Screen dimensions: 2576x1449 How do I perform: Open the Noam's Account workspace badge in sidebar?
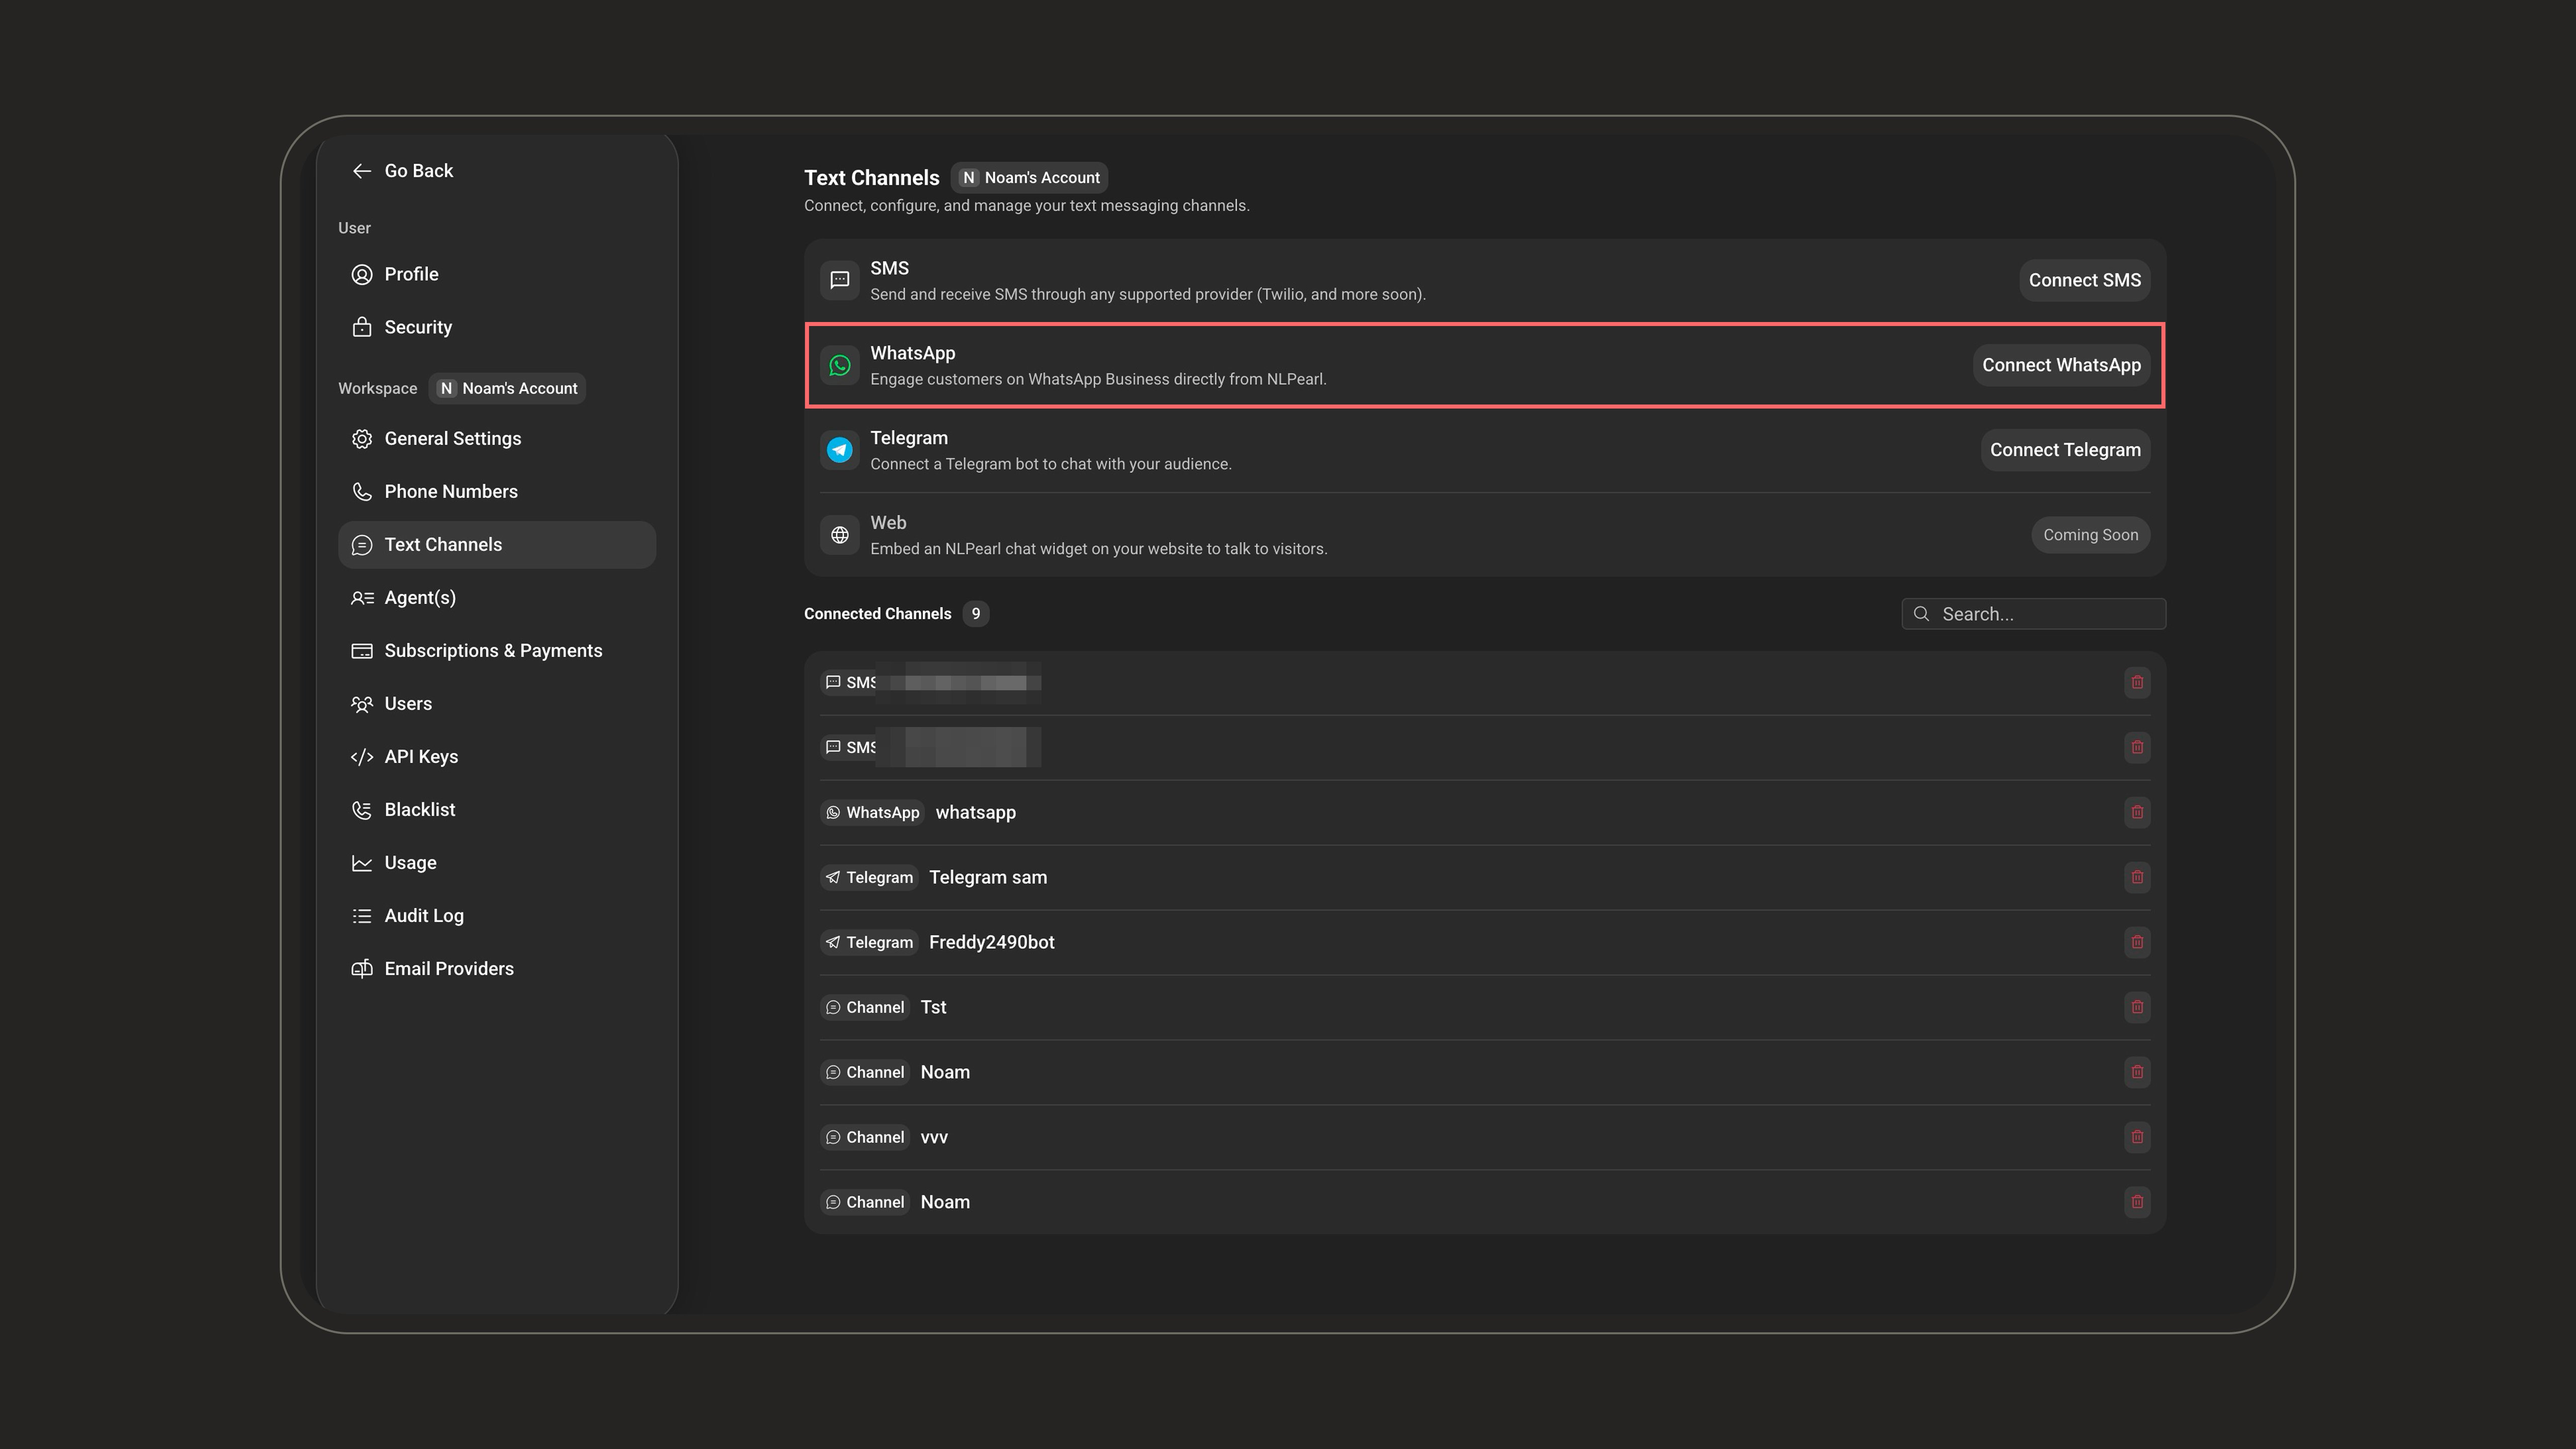tap(508, 388)
